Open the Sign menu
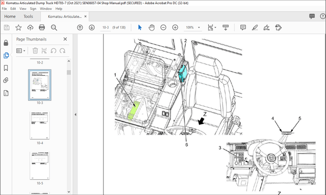 click(x=33, y=9)
